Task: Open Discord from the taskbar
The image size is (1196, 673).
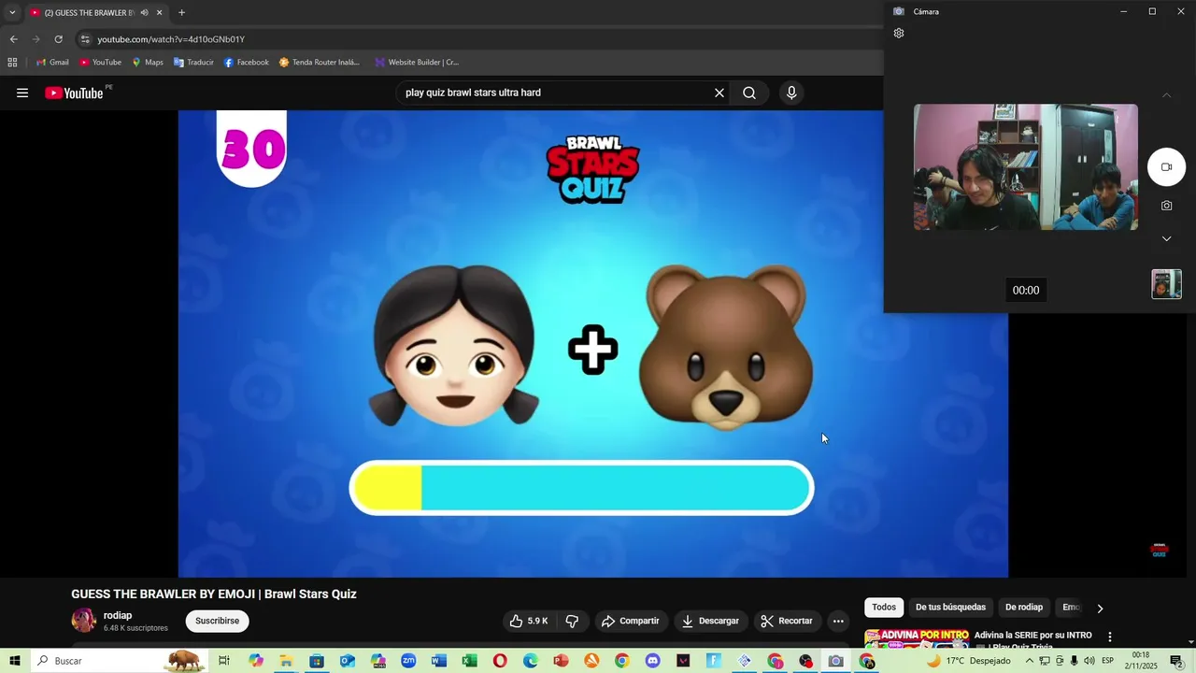Action: [652, 661]
